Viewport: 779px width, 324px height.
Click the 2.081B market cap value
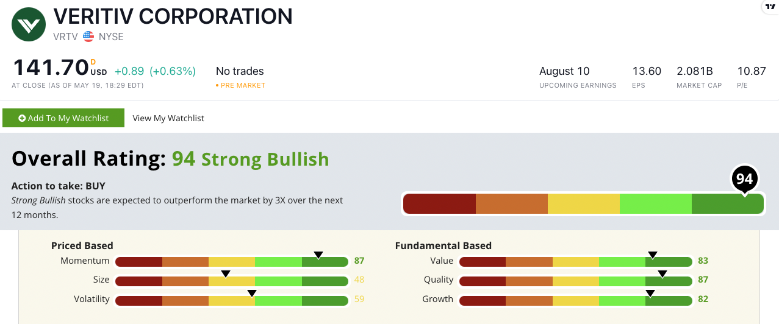point(695,71)
